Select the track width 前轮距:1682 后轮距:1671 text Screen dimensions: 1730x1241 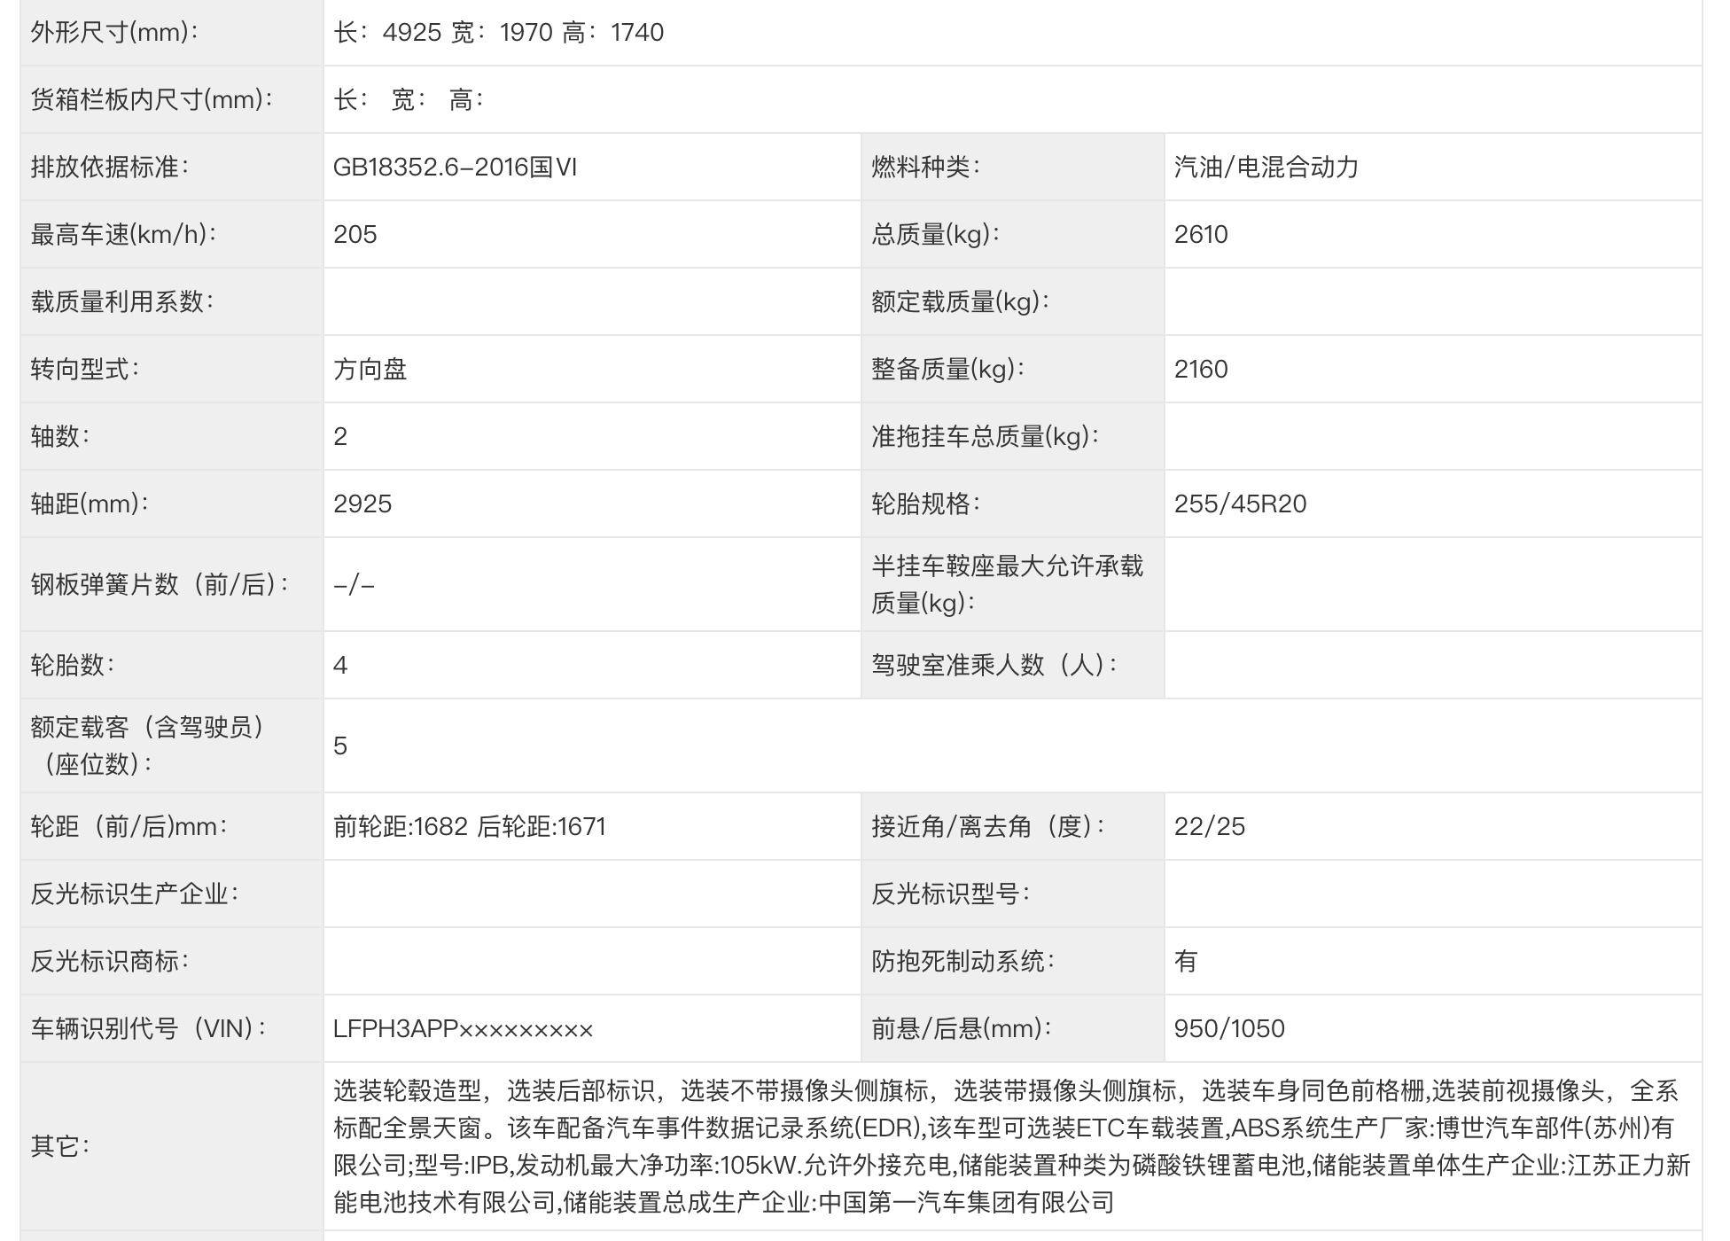(470, 826)
